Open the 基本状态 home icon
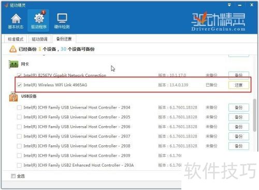 pos(16,21)
